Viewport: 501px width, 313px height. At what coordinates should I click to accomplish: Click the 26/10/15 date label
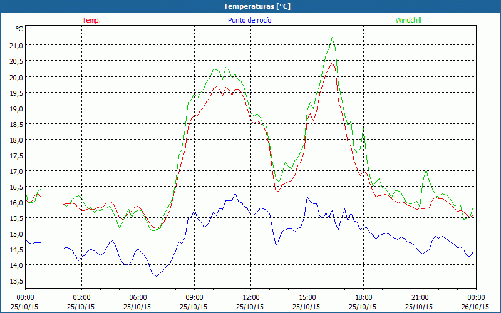click(x=475, y=307)
